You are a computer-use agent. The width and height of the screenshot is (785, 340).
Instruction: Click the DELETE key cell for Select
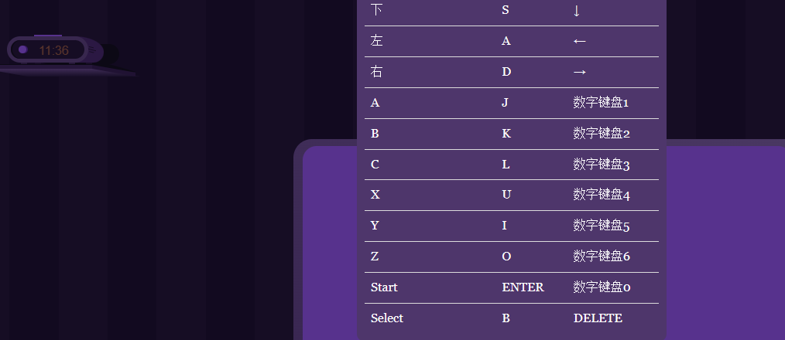coord(598,318)
